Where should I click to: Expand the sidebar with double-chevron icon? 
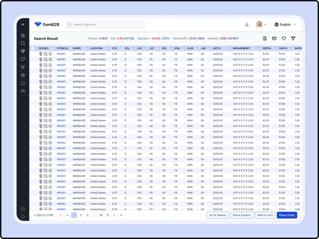coord(23,24)
